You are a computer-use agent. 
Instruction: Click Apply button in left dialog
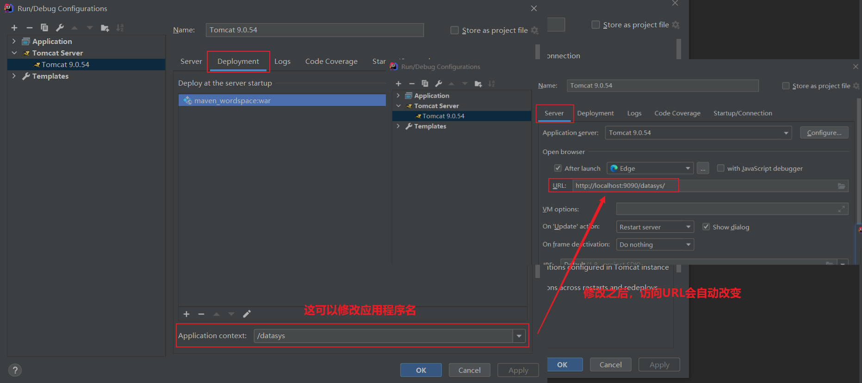pyautogui.click(x=518, y=371)
